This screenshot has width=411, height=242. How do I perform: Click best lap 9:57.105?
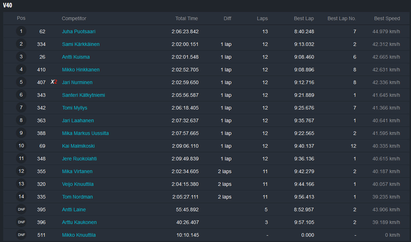coord(304,222)
